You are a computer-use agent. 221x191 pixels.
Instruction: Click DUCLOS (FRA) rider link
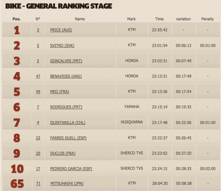[x=63, y=153]
